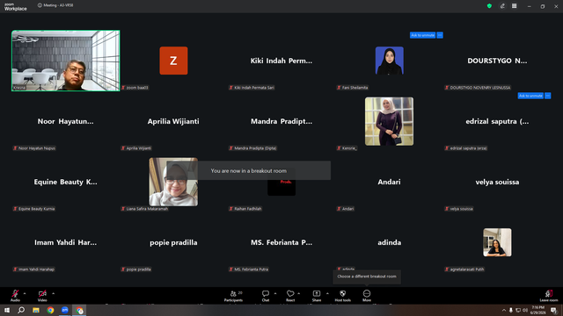
Task: Click the Raihan Fadhilah name label
Action: click(245, 209)
